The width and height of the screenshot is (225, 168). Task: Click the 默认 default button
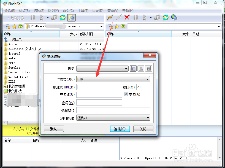(53, 129)
